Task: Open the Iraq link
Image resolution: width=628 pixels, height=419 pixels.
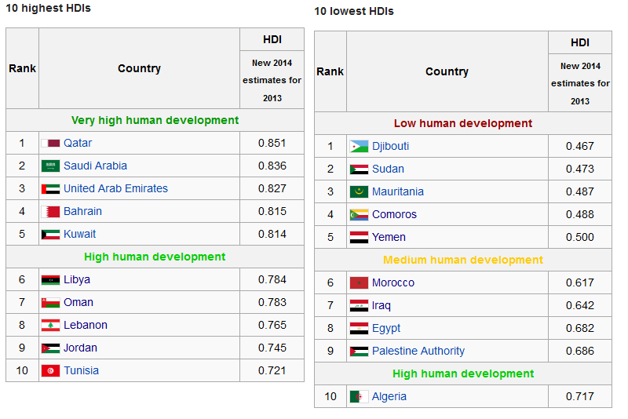Action: [x=382, y=306]
